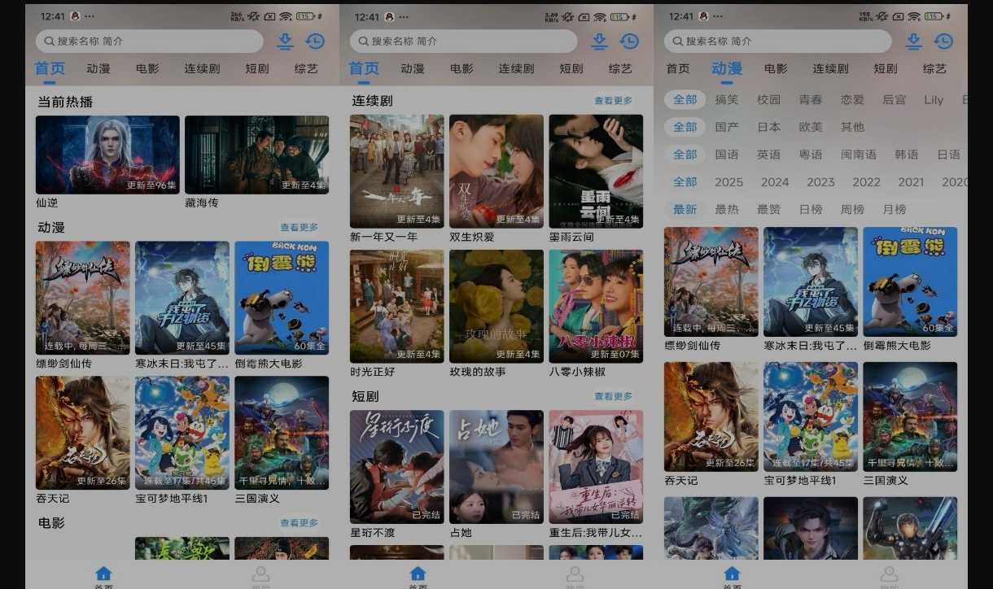Tap the profile icon in the right screen's bottom bar

pos(889,575)
